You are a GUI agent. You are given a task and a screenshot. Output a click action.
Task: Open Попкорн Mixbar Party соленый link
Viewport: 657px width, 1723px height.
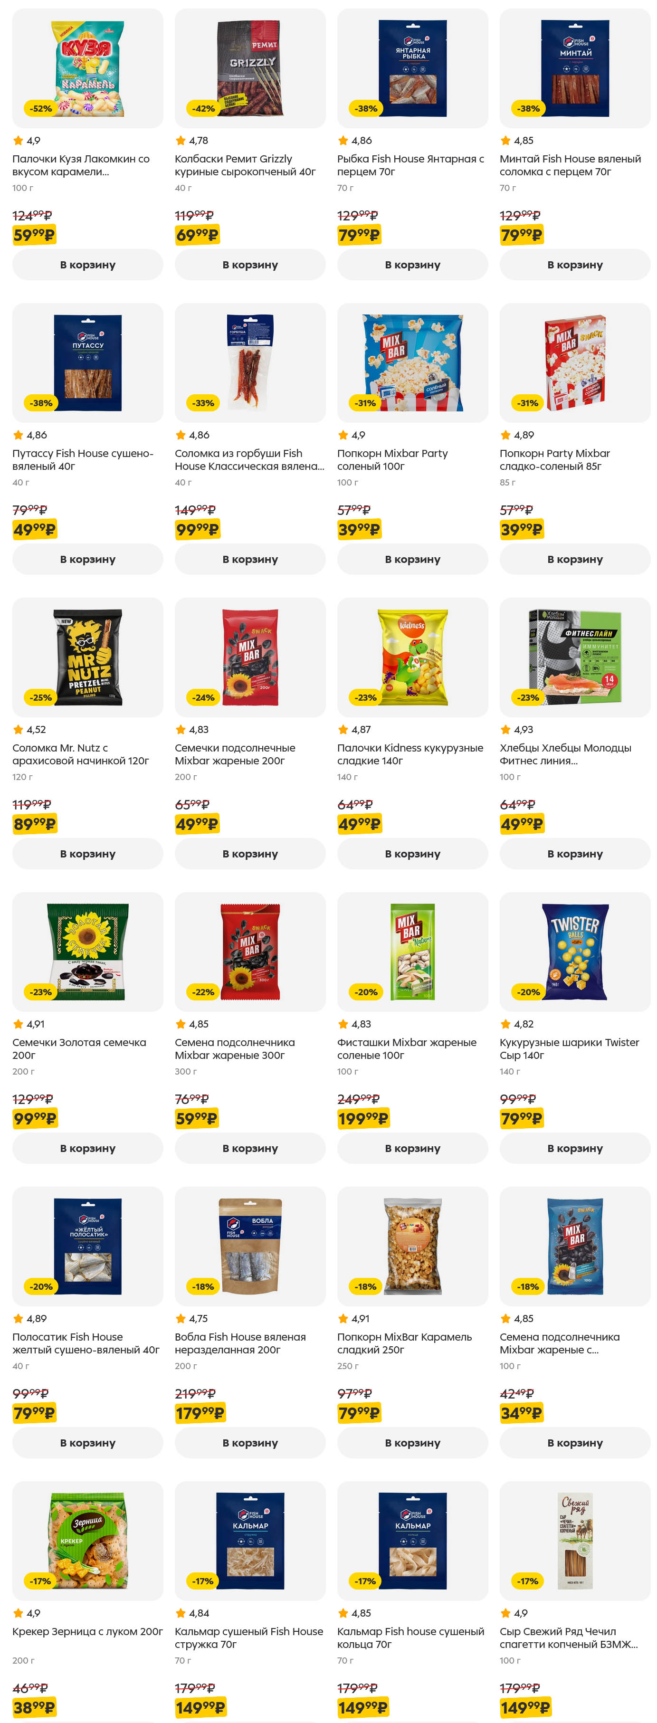(x=392, y=459)
